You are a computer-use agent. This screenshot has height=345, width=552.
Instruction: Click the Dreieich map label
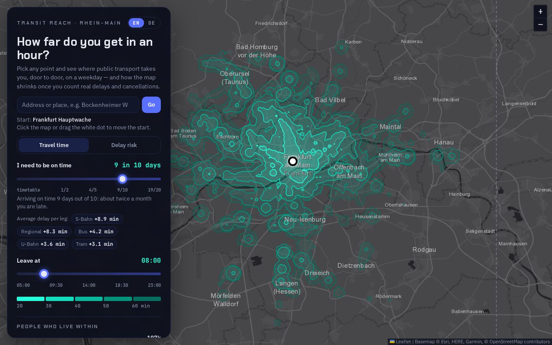click(x=317, y=273)
